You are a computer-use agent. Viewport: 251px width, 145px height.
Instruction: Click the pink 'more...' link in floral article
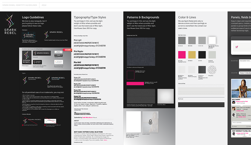tap(105, 140)
